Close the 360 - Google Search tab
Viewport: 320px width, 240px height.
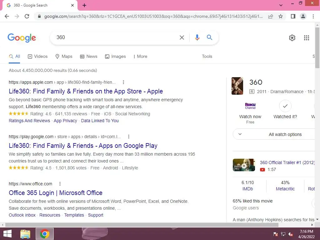coord(72,5)
